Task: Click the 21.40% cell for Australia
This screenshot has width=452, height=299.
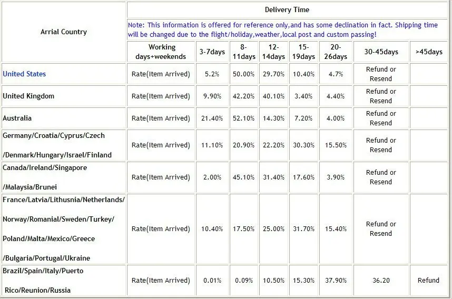Action: click(x=212, y=118)
